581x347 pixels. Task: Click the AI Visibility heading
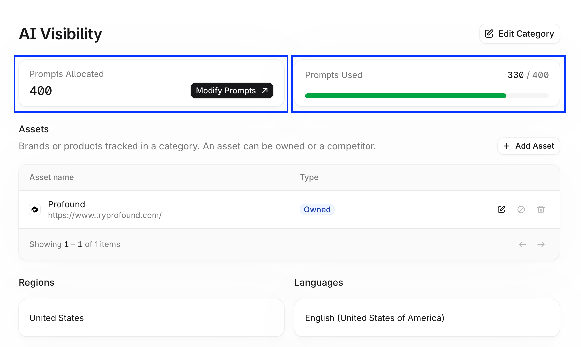60,34
